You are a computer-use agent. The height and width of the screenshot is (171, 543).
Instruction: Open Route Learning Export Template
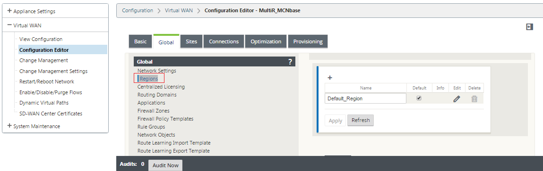click(173, 151)
